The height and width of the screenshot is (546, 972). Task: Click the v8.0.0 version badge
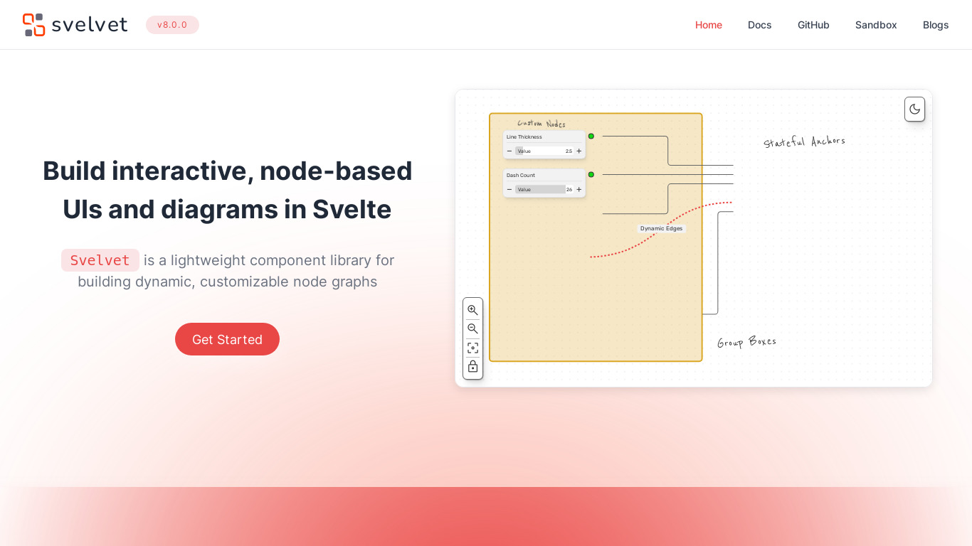(172, 25)
